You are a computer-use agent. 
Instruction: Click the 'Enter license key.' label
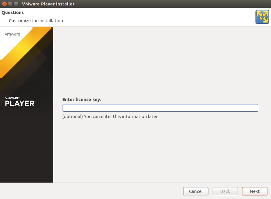click(x=82, y=100)
